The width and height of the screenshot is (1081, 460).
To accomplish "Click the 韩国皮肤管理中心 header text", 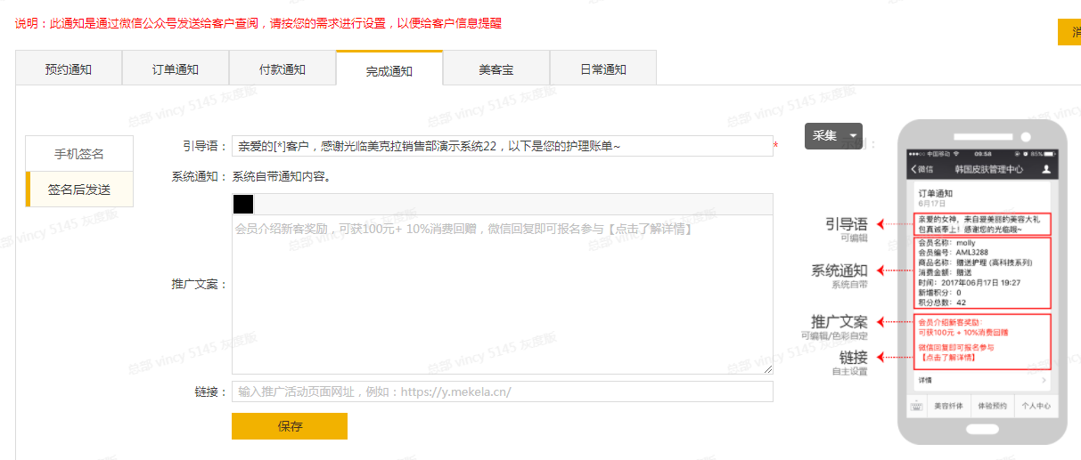I will 989,169.
